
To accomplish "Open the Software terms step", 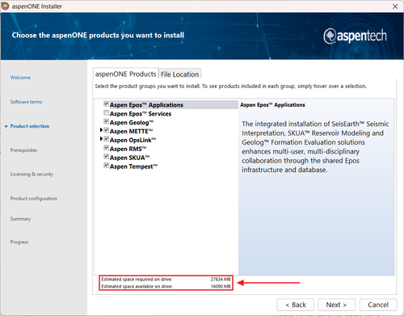I will [26, 102].
